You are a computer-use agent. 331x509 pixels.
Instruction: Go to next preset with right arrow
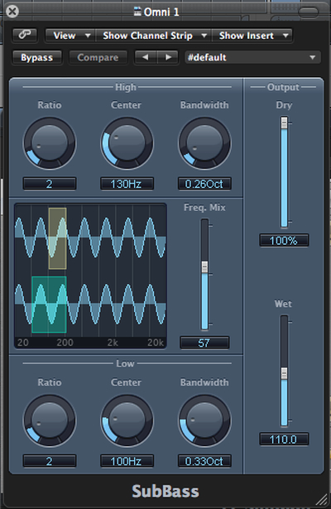(168, 57)
